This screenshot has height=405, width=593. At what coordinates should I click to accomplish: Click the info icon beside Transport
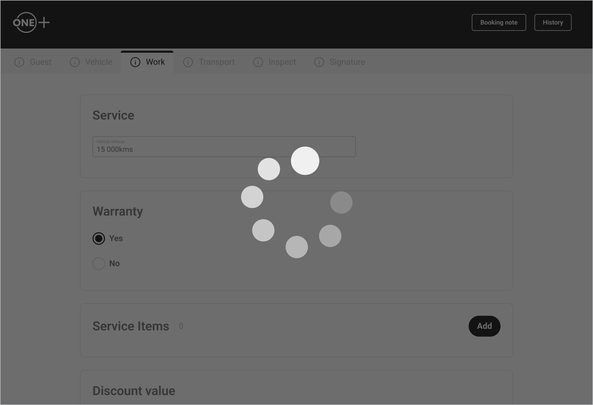point(188,62)
